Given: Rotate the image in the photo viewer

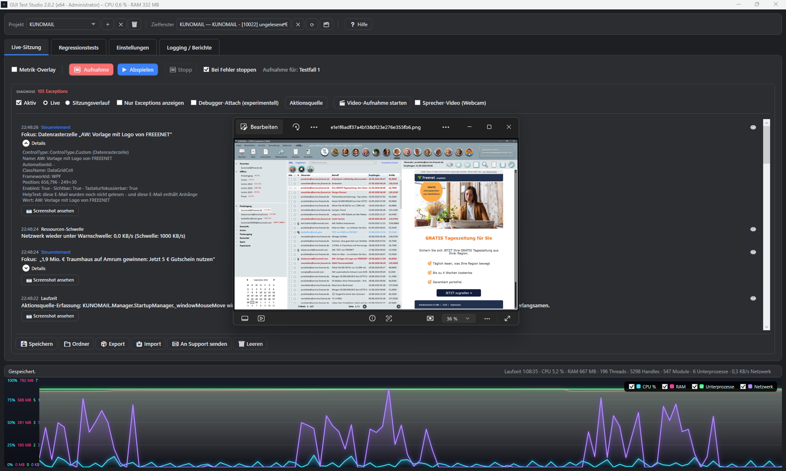Looking at the screenshot, I should point(296,127).
